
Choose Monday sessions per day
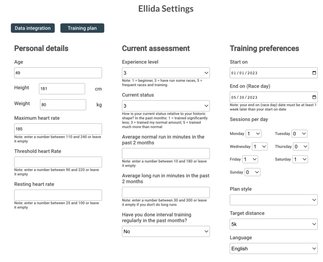click(254, 133)
